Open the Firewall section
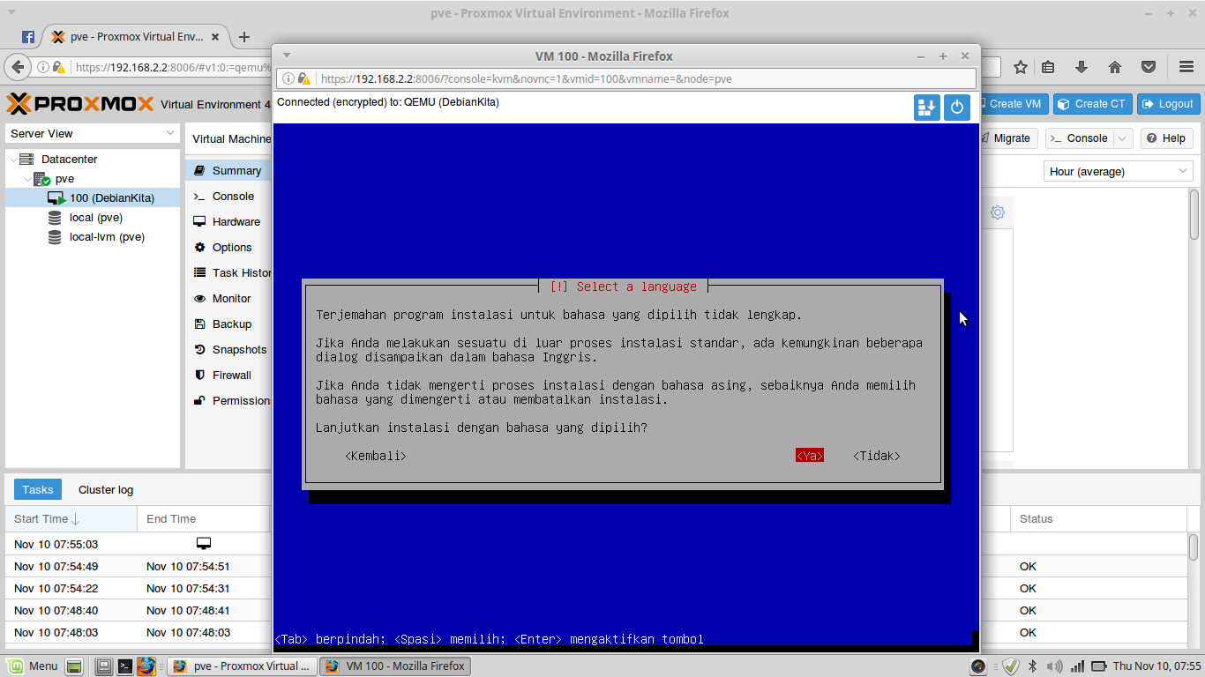The image size is (1205, 677). [x=228, y=376]
